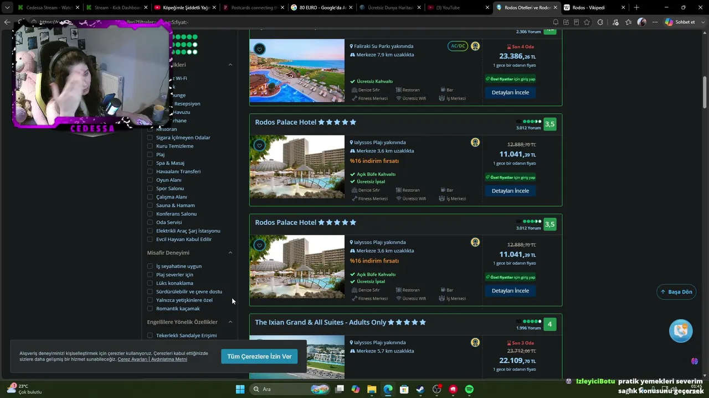Collapse the hotel features filter section
This screenshot has width=709, height=398.
pos(230,65)
